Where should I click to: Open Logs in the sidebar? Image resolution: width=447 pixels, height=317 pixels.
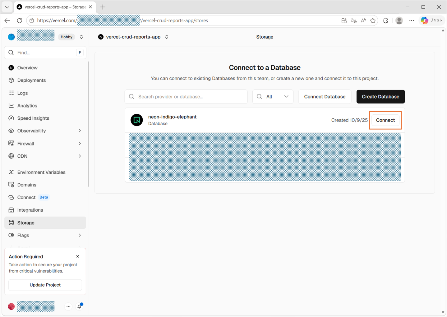coord(45,93)
